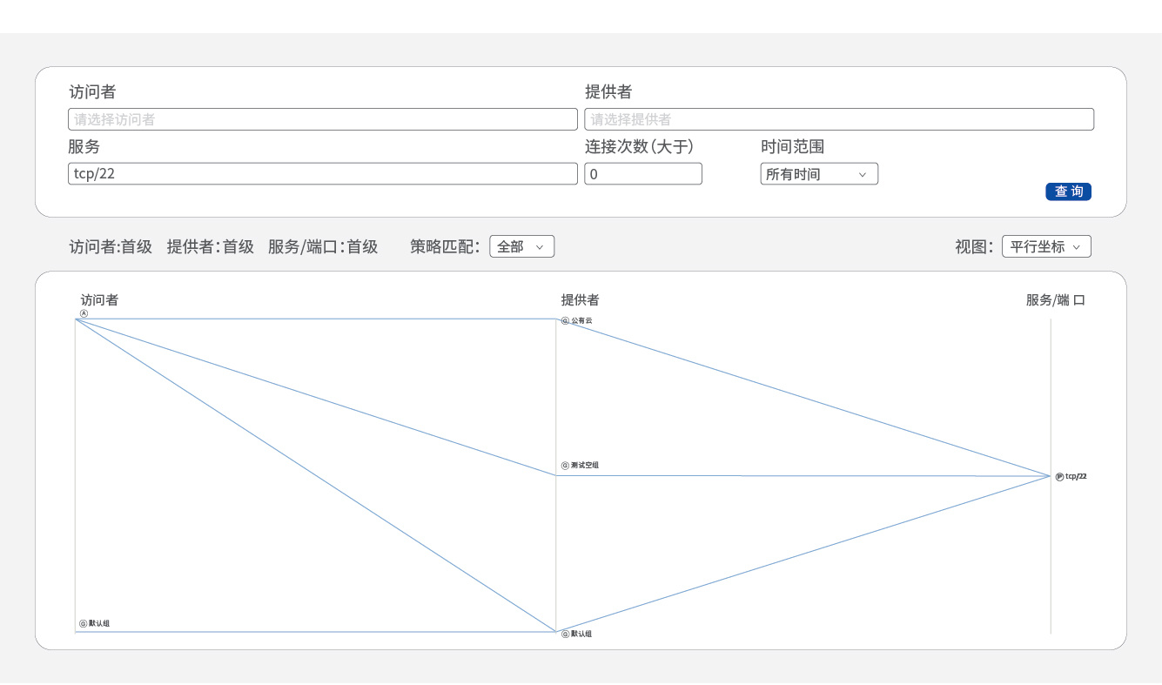Click the 测试空组 group icon on 提供者 axis
The height and width of the screenshot is (685, 1162).
click(565, 466)
